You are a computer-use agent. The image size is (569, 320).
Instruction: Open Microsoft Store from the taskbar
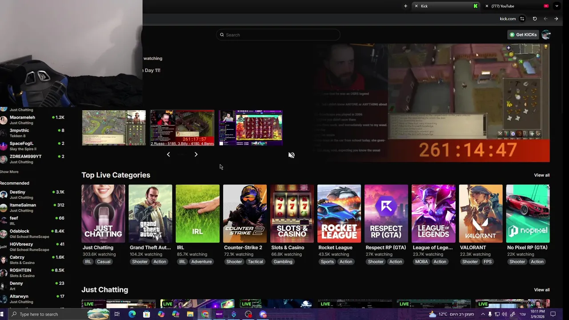coord(147,314)
